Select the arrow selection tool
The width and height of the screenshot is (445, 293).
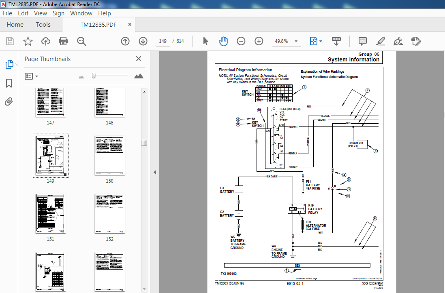click(206, 41)
